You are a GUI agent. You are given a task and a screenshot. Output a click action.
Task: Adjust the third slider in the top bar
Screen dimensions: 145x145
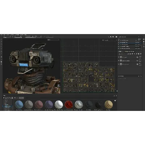click(29, 37)
